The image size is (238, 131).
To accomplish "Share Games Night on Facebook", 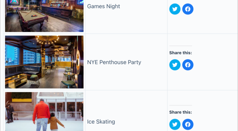I will coord(188,9).
